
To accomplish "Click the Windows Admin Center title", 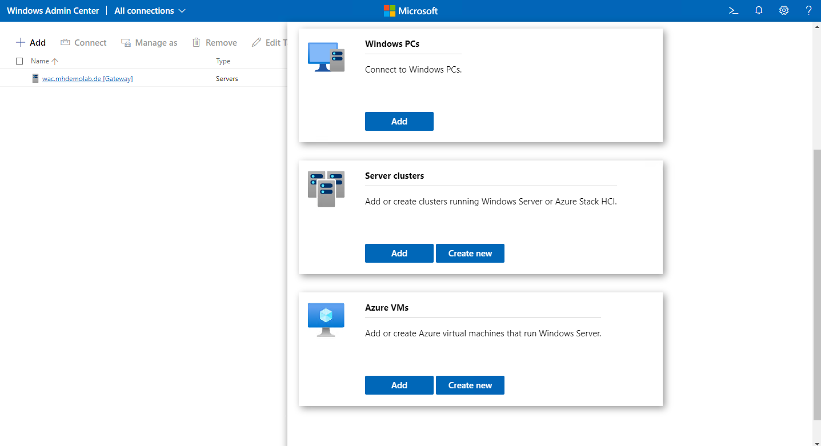I will pos(53,10).
